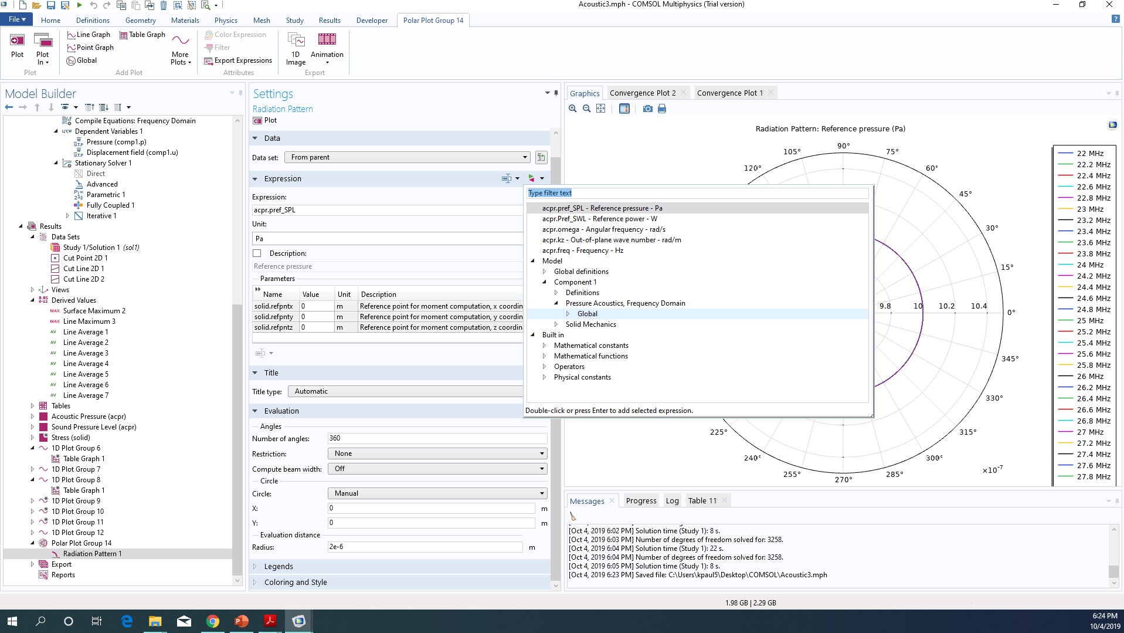The image size is (1124, 633).
Task: Click the Print icon in Graphics toolbar
Action: pyautogui.click(x=662, y=109)
